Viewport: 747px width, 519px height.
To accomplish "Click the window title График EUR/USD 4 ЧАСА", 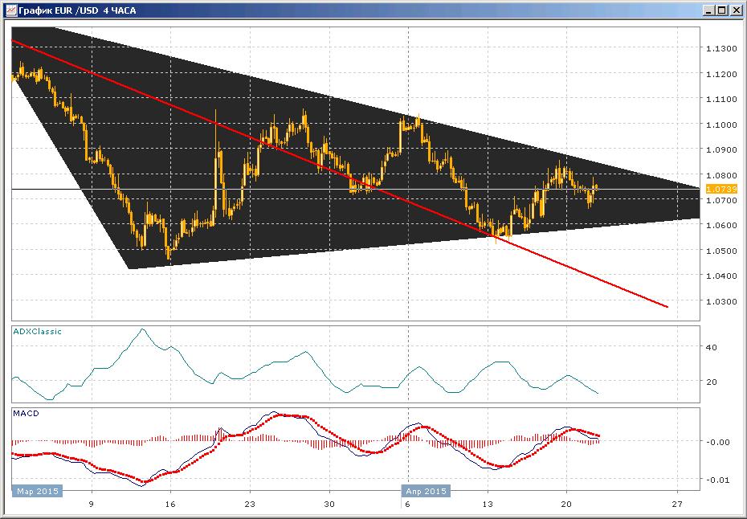I will [77, 10].
